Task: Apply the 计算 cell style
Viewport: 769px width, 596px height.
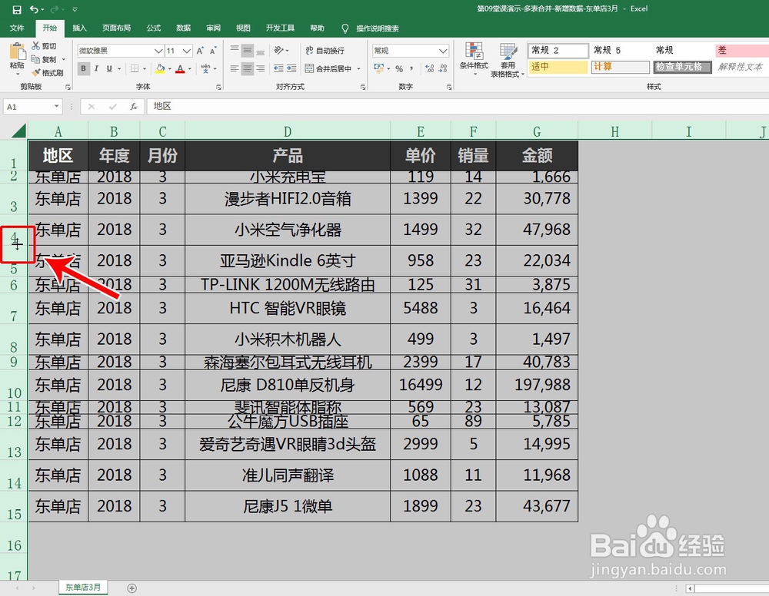Action: 621,67
